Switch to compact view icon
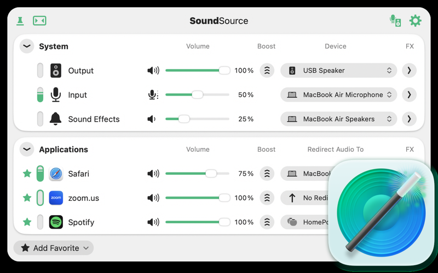This screenshot has width=438, height=273. click(x=39, y=21)
